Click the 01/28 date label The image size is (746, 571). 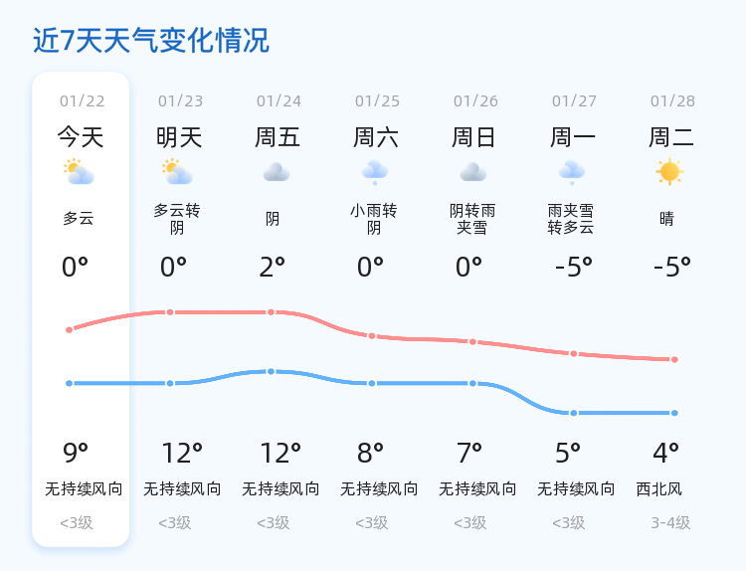[672, 100]
